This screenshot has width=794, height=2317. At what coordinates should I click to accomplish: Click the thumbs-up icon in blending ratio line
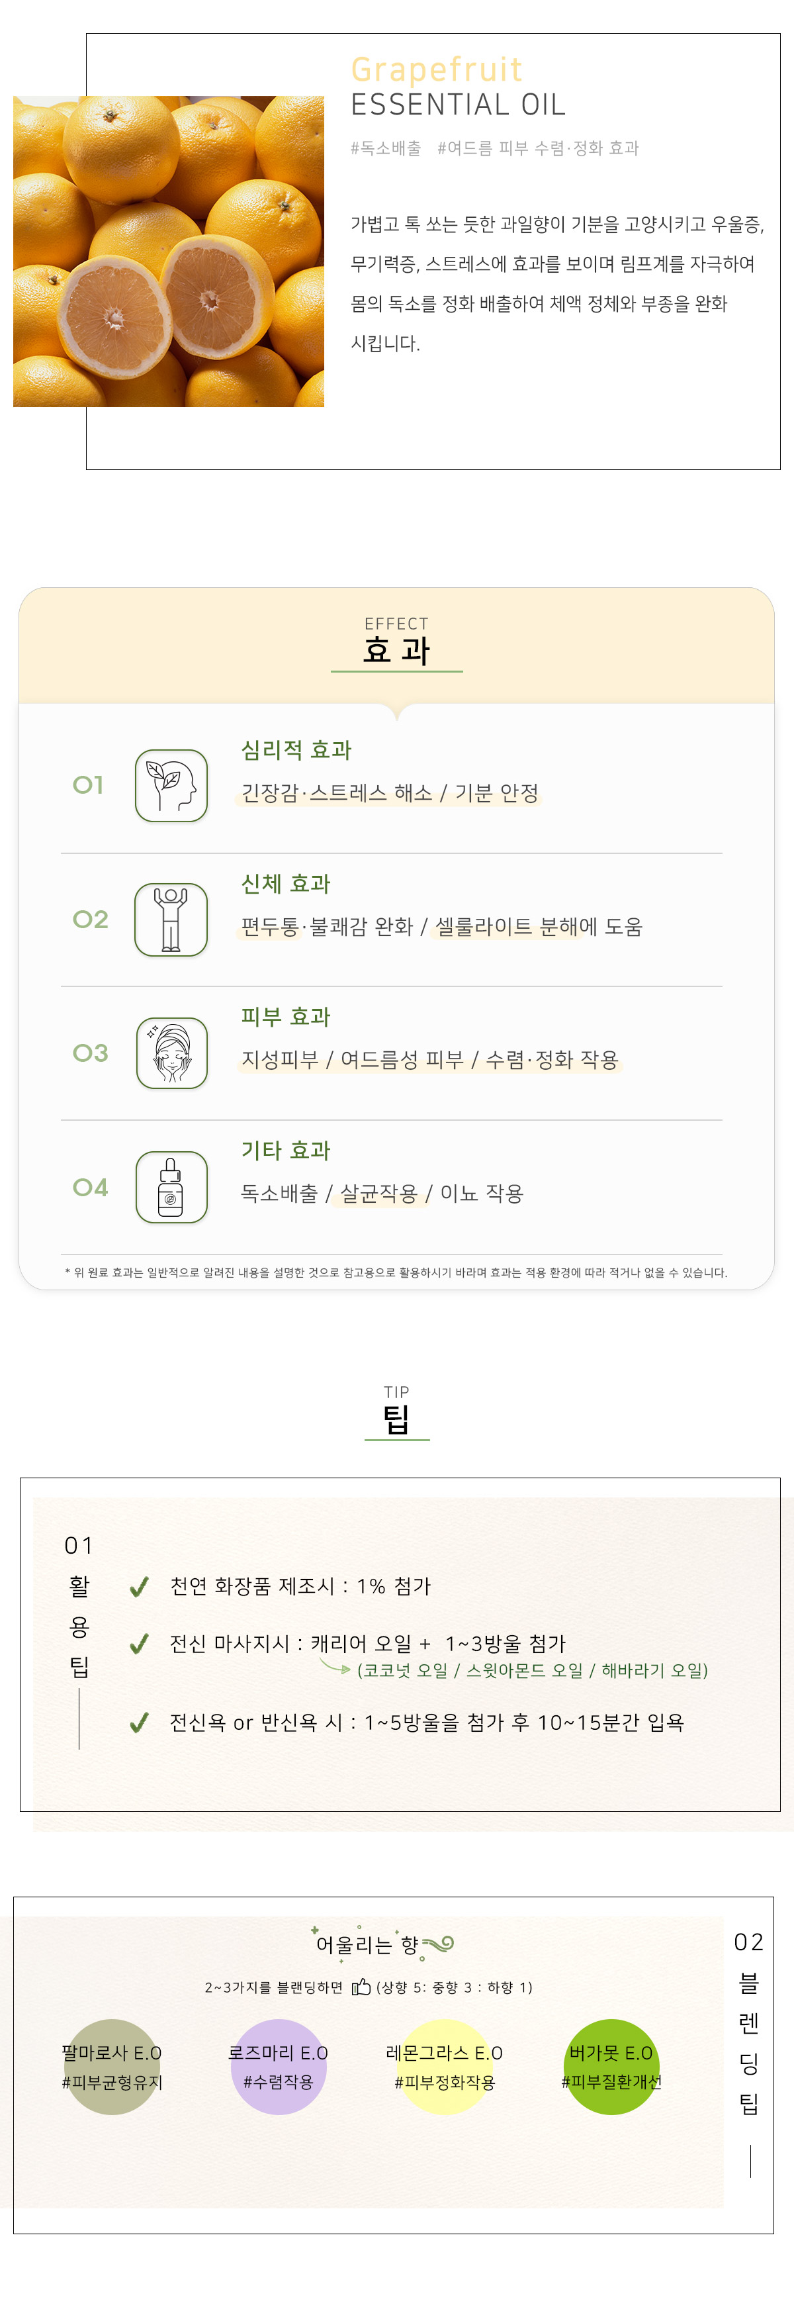(361, 1986)
